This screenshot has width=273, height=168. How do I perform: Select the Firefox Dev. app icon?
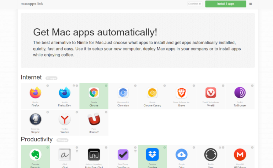(x=65, y=93)
